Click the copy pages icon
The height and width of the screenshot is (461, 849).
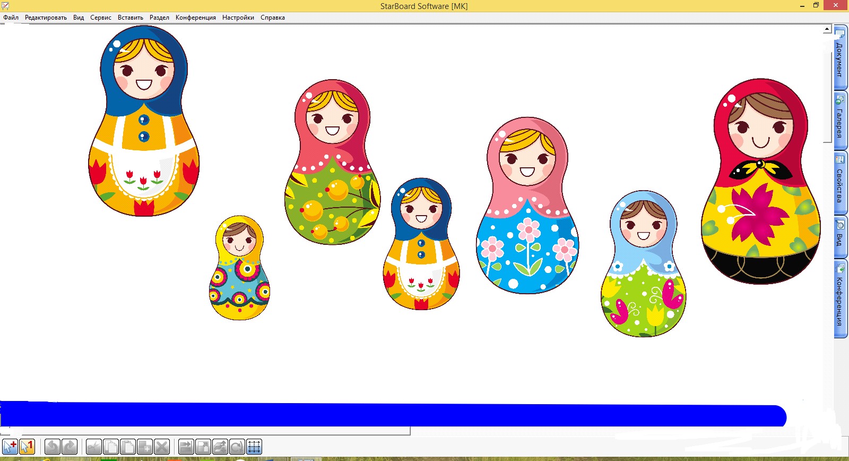click(111, 447)
